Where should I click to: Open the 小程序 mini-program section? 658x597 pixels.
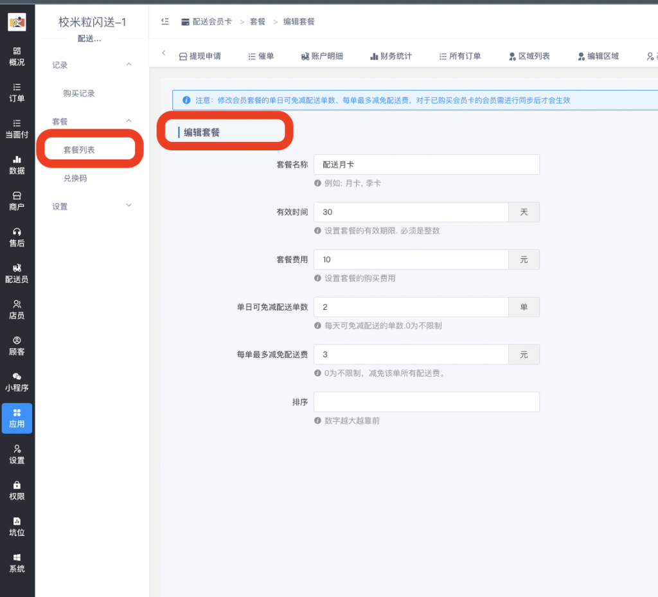click(x=16, y=382)
